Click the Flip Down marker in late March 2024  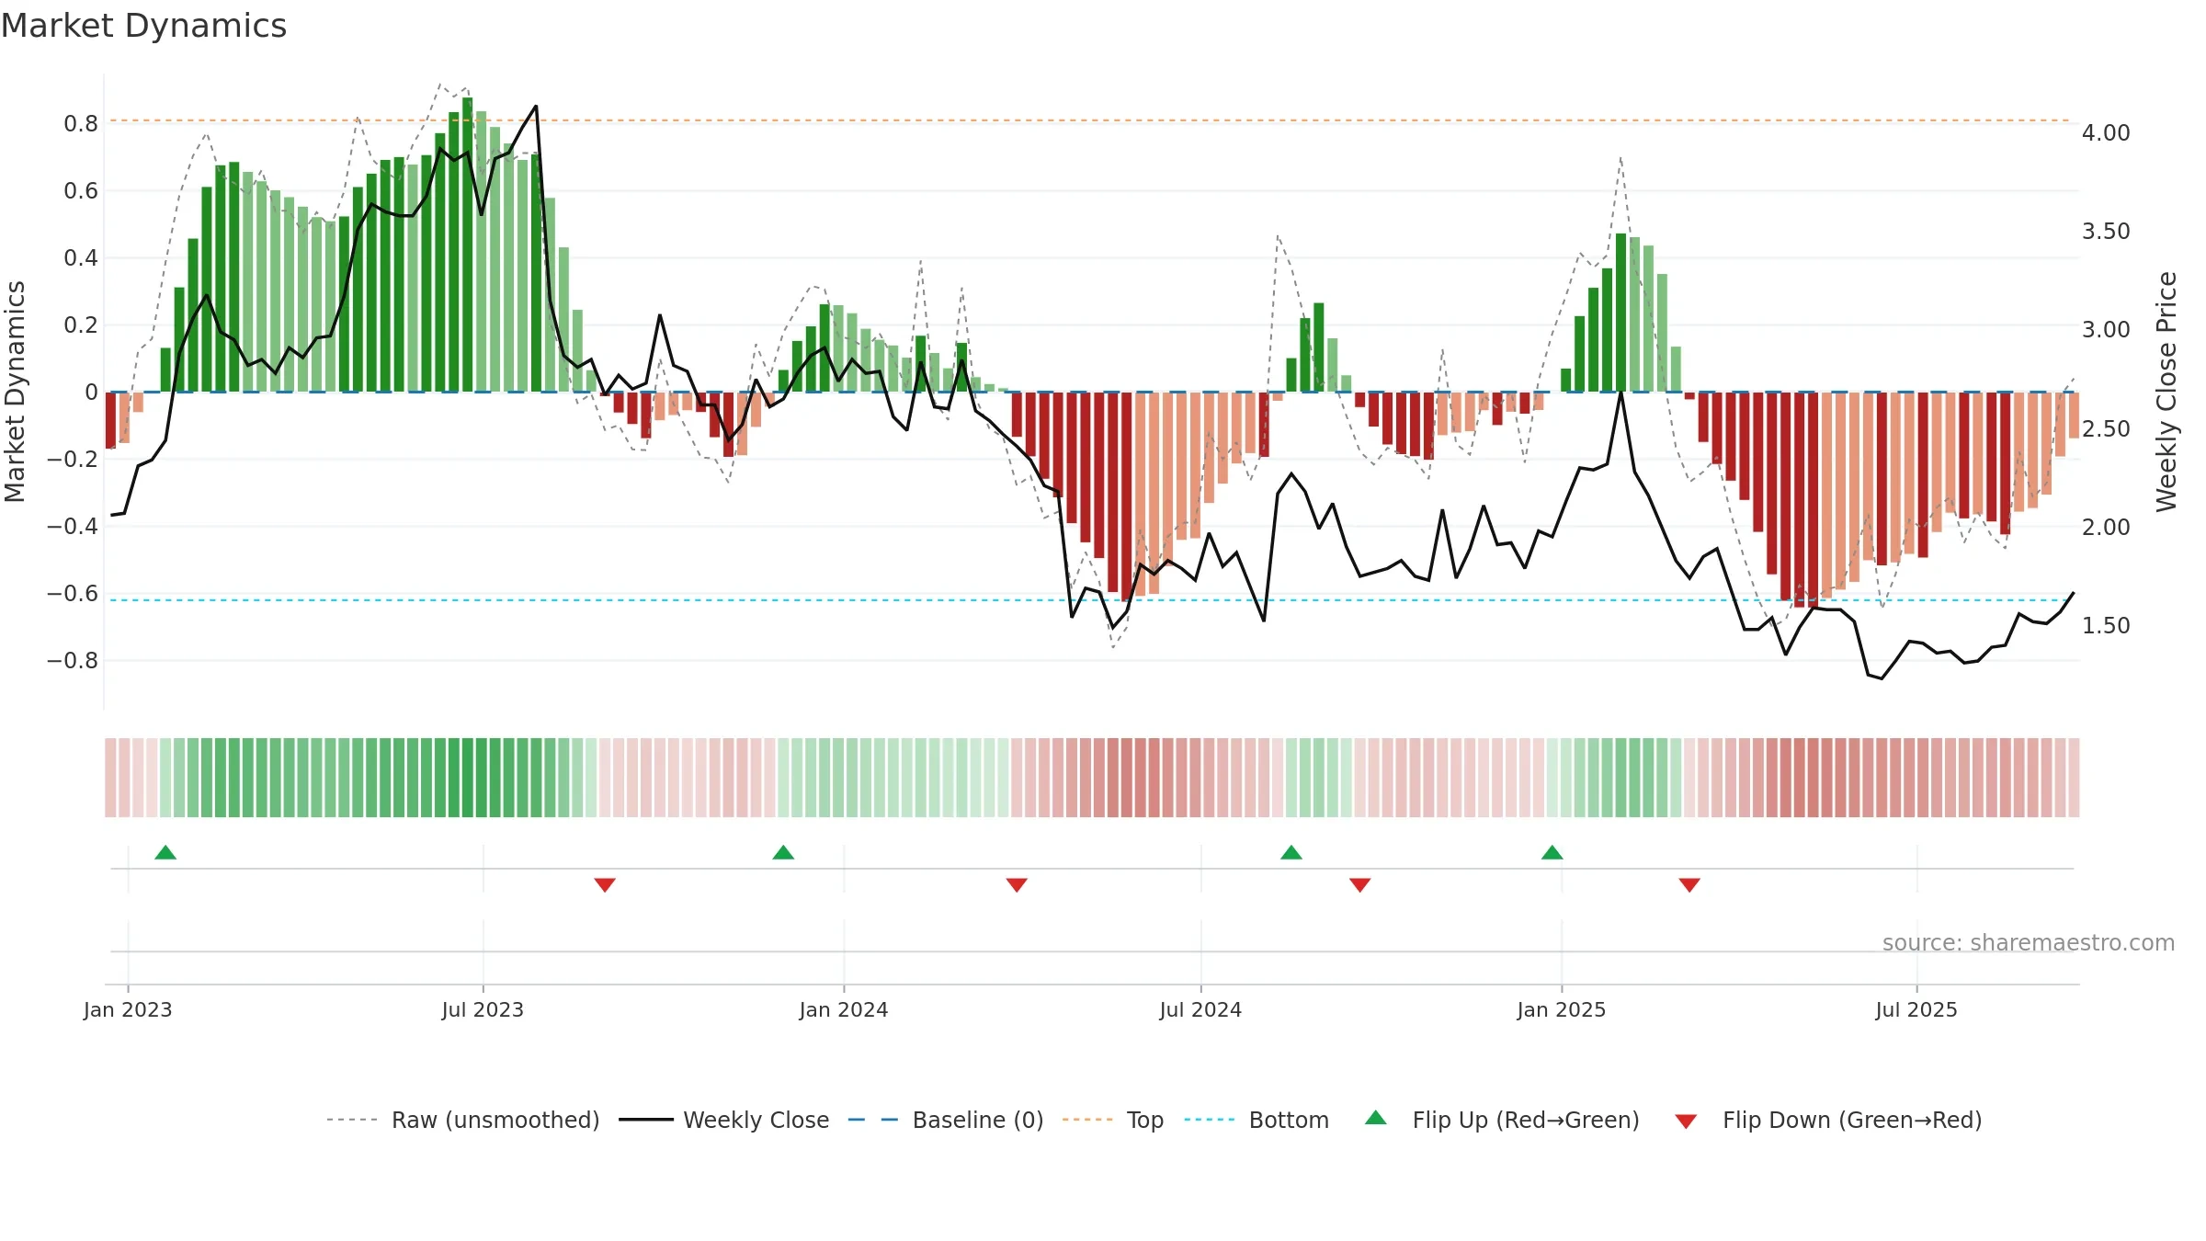coord(1017,884)
